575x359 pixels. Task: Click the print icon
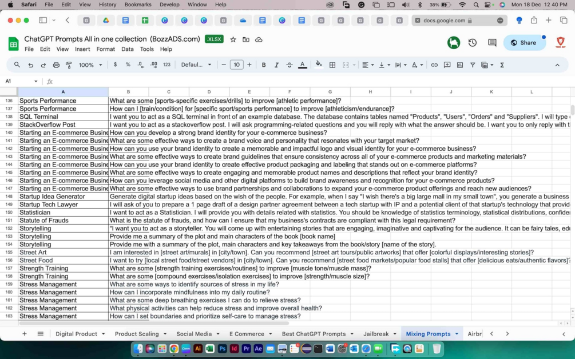point(56,65)
